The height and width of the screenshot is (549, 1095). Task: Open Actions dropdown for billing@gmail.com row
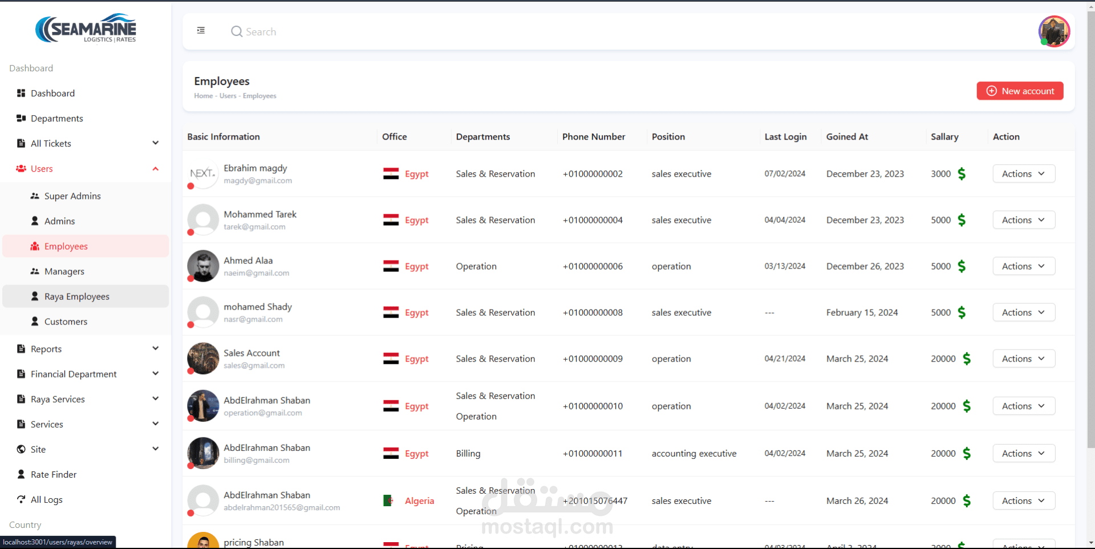point(1024,453)
